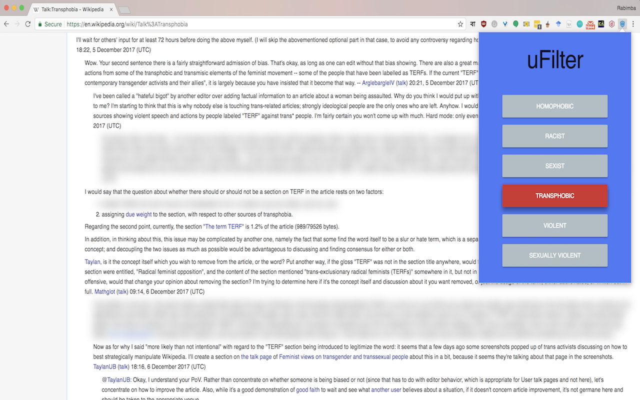Image resolution: width=640 pixels, height=400 pixels.
Task: Click the Bengali letter extension icon
Action: (472, 24)
